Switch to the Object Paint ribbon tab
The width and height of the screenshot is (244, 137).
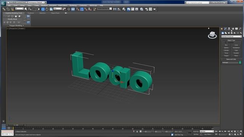tap(55, 13)
